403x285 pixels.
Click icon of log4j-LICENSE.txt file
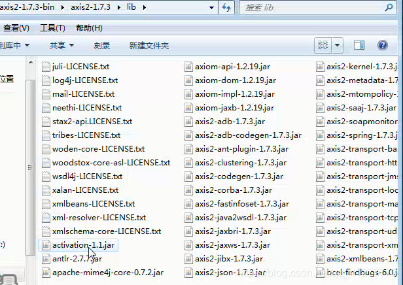(x=46, y=80)
